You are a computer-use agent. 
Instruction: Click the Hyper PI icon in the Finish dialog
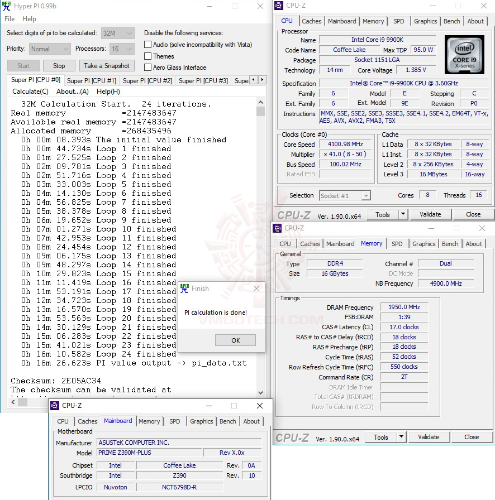(184, 289)
